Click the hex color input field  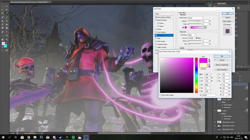point(209,95)
